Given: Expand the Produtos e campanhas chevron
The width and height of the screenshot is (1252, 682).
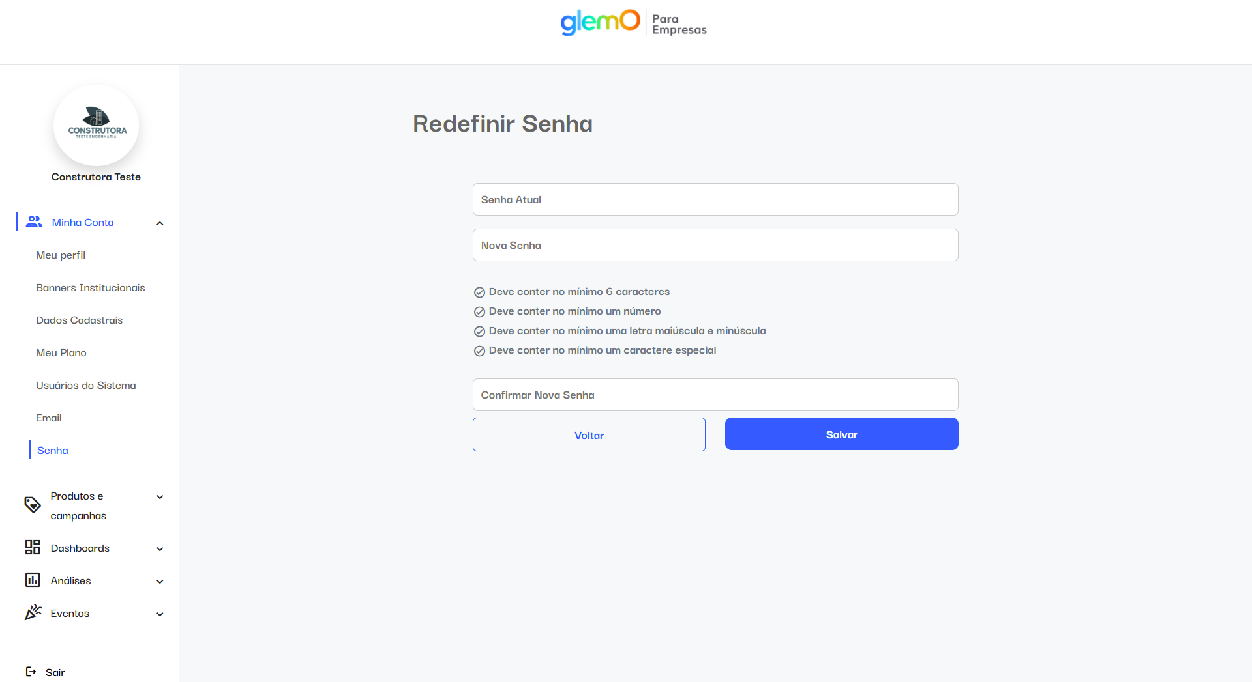Looking at the screenshot, I should coord(160,497).
